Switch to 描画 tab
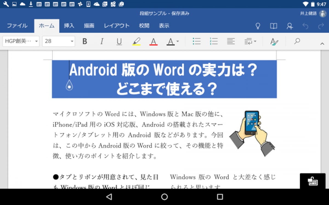 89,26
